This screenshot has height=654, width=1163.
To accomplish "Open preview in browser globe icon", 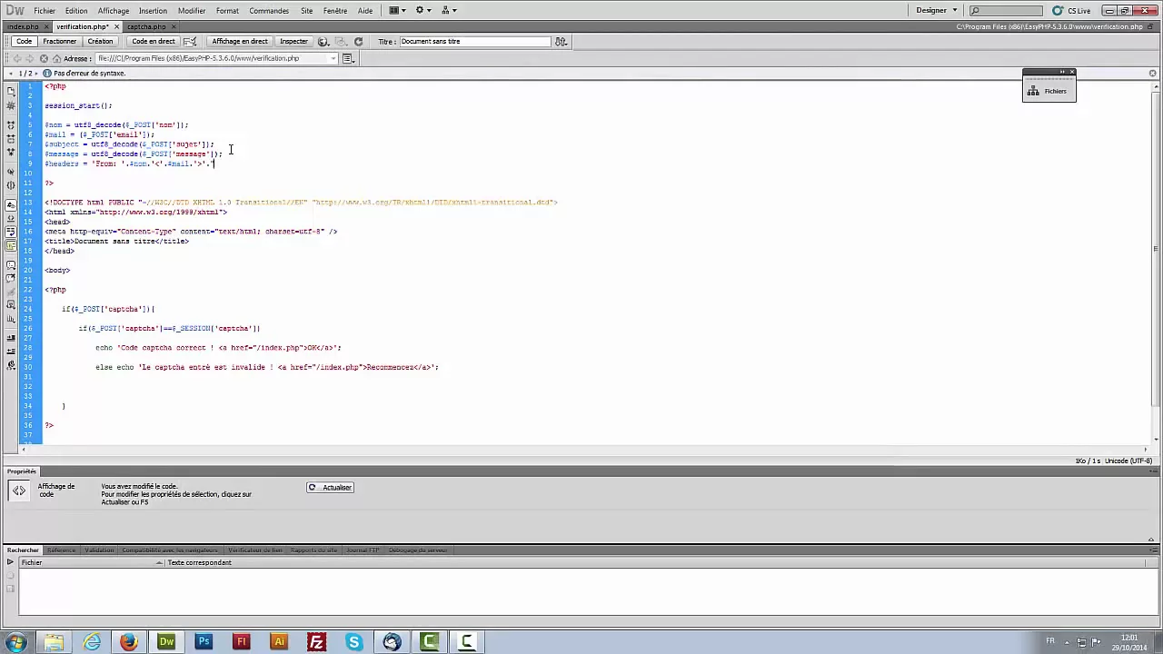I will pos(323,42).
